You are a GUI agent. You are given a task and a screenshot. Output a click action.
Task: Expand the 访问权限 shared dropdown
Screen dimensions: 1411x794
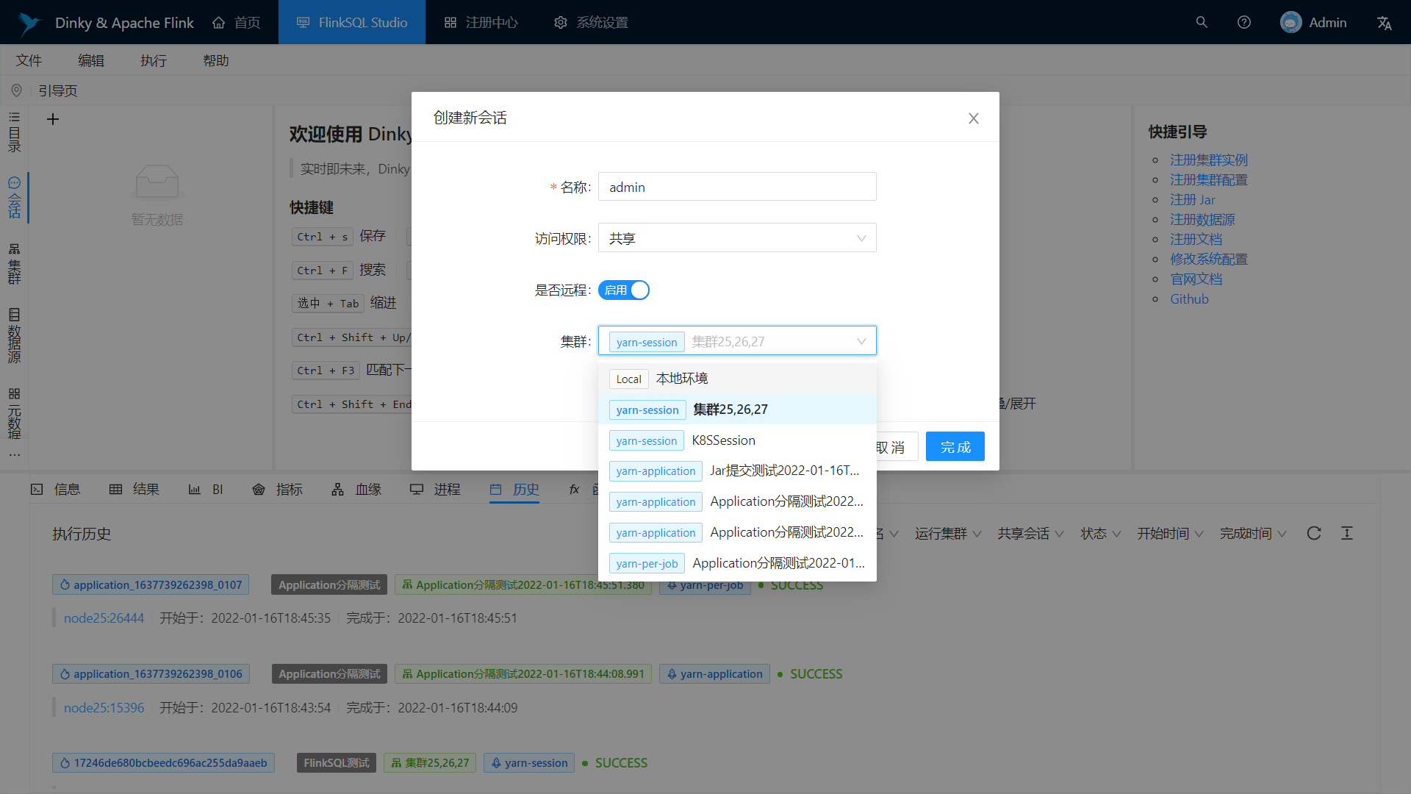736,238
